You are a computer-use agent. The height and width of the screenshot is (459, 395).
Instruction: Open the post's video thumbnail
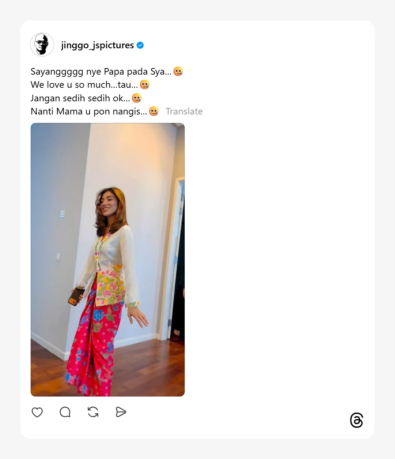point(108,260)
